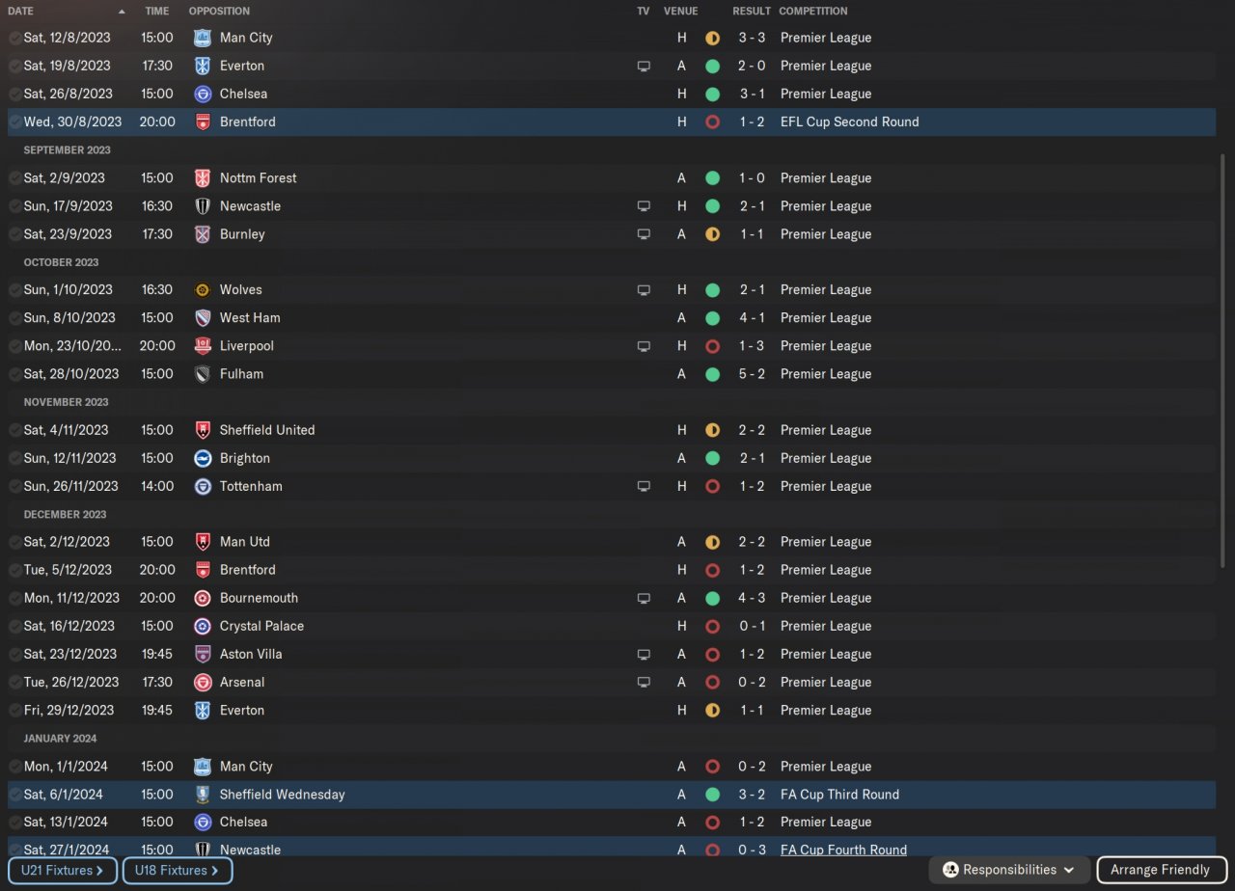Click the red loss indicator for Tottenham match

[712, 486]
